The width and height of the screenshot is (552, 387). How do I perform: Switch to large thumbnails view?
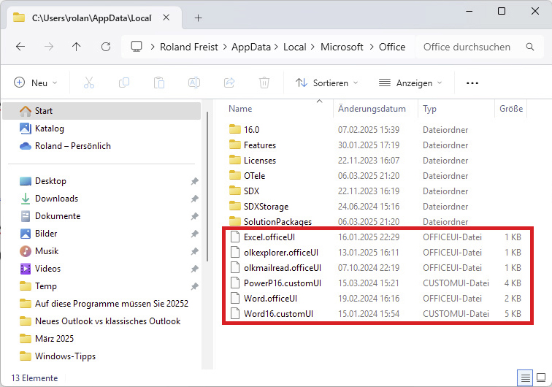(541, 378)
